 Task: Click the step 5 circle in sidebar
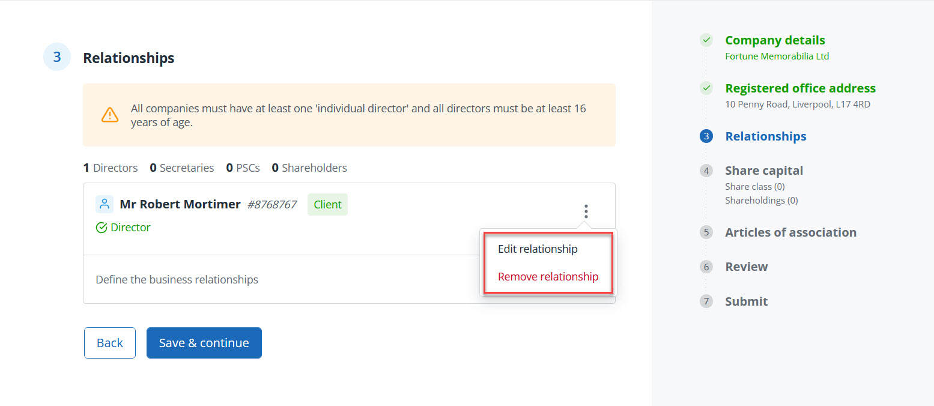[706, 232]
